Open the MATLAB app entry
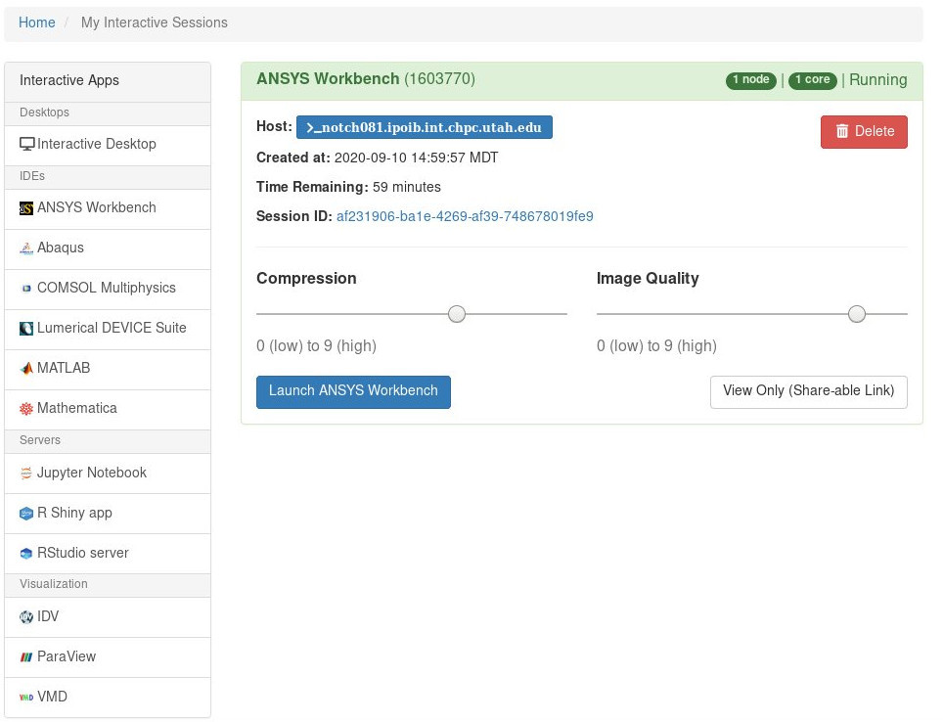943x722 pixels. tap(108, 370)
